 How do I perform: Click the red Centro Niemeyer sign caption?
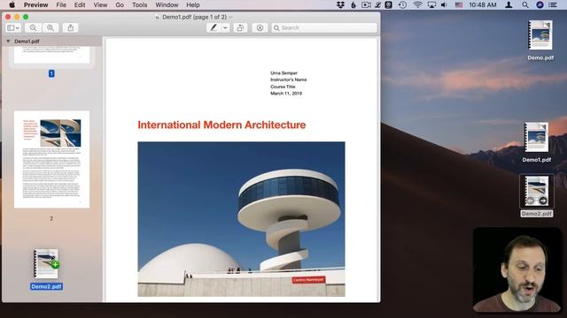(309, 280)
